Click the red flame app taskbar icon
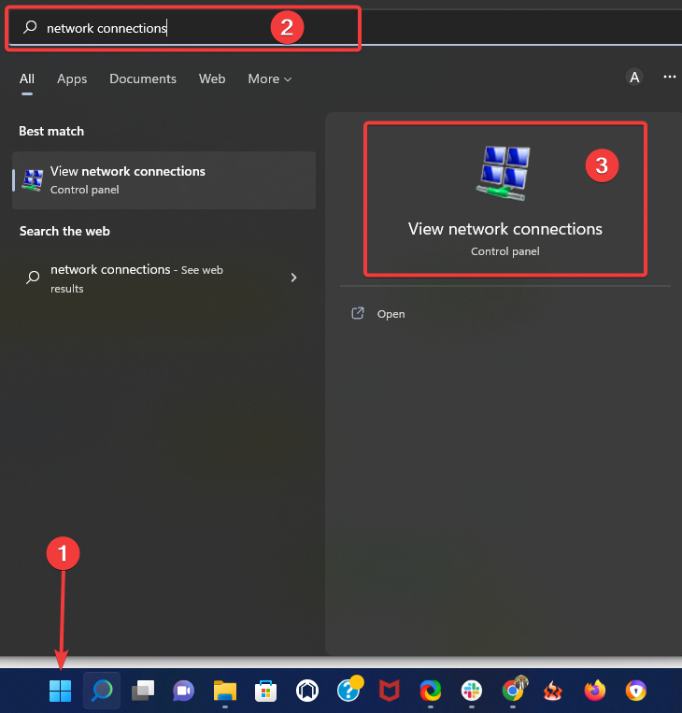The width and height of the screenshot is (682, 713). 553,692
